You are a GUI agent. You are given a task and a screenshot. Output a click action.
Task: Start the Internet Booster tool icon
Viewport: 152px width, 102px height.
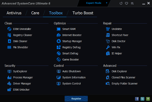point(58,35)
